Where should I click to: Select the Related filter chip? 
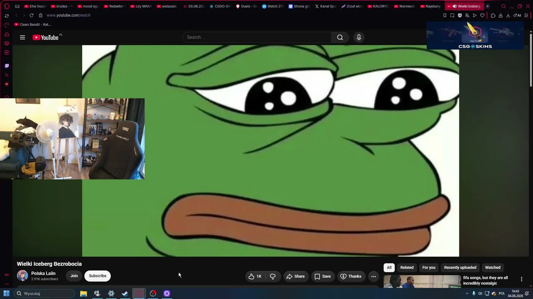point(407,267)
